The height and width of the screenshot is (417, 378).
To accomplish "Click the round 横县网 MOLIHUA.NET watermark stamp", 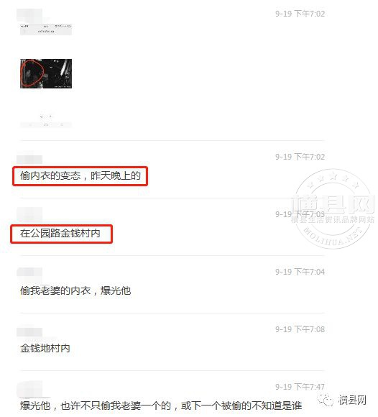I will [x=333, y=208].
